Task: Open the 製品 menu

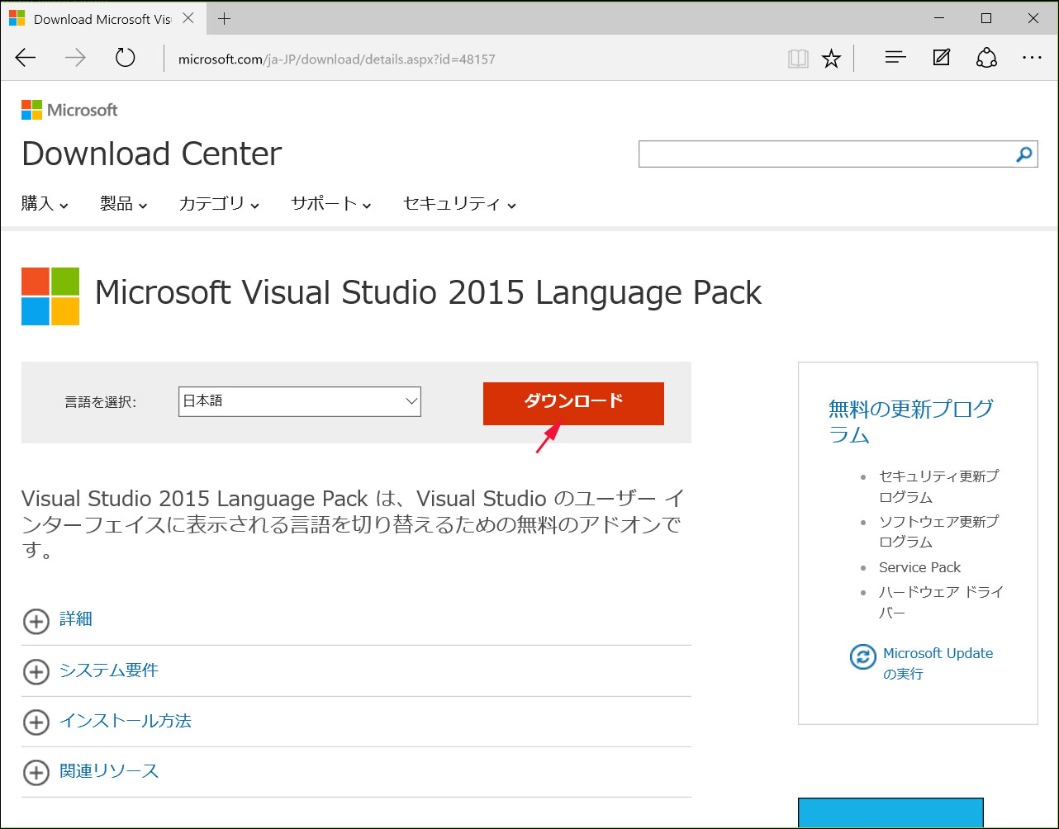Action: click(124, 204)
